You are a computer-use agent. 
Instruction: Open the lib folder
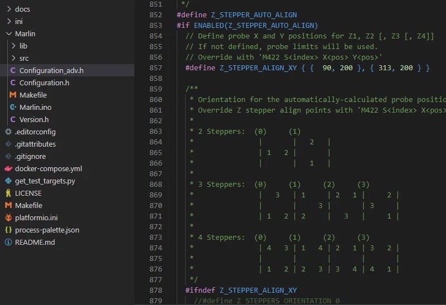(x=23, y=46)
